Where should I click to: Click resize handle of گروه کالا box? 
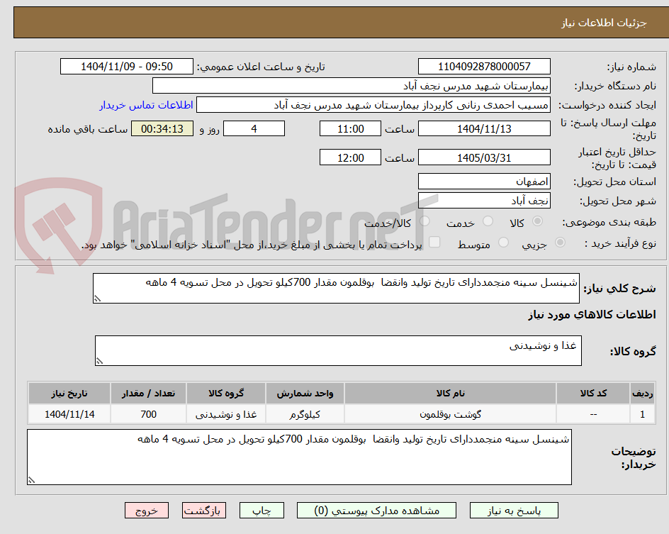point(99,361)
